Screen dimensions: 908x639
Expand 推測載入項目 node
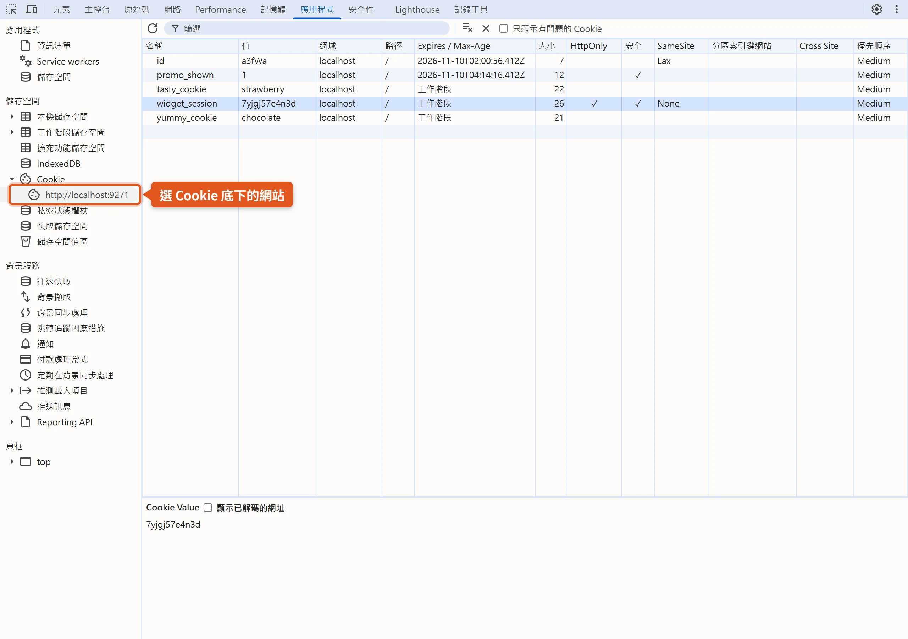pyautogui.click(x=12, y=391)
